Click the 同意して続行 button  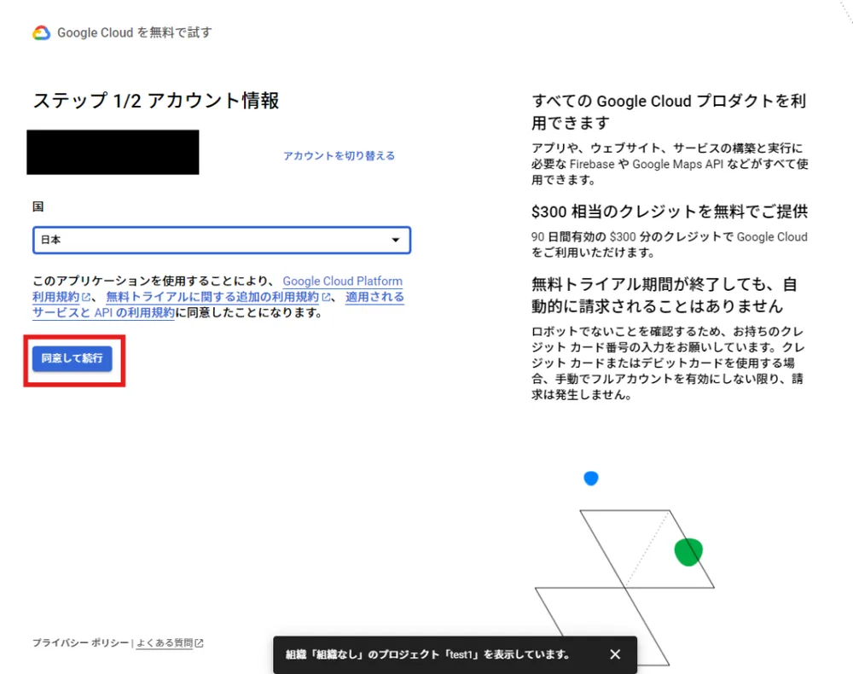[x=73, y=358]
